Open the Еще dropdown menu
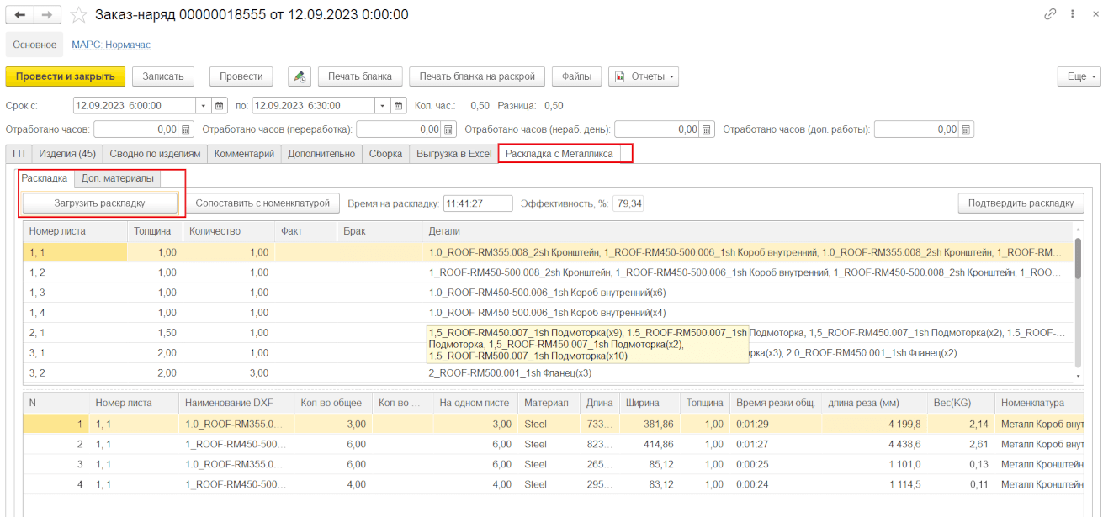 1079,76
